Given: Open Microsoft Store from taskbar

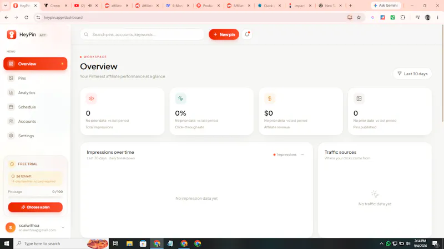Looking at the screenshot, I should tap(143, 243).
